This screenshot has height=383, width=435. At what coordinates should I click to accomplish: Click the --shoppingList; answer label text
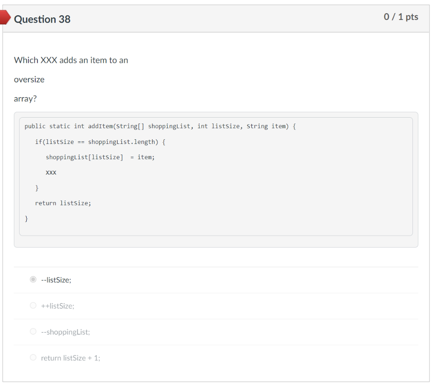pyautogui.click(x=65, y=332)
